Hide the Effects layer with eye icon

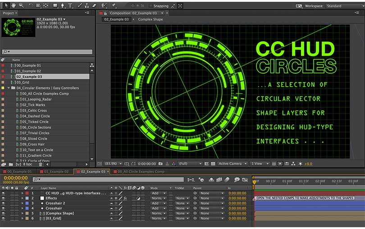[3, 198]
